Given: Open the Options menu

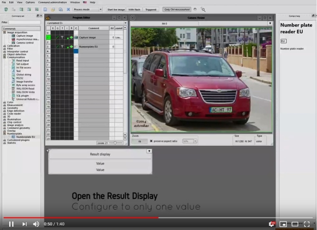Looking at the screenshot, I should (30, 2).
